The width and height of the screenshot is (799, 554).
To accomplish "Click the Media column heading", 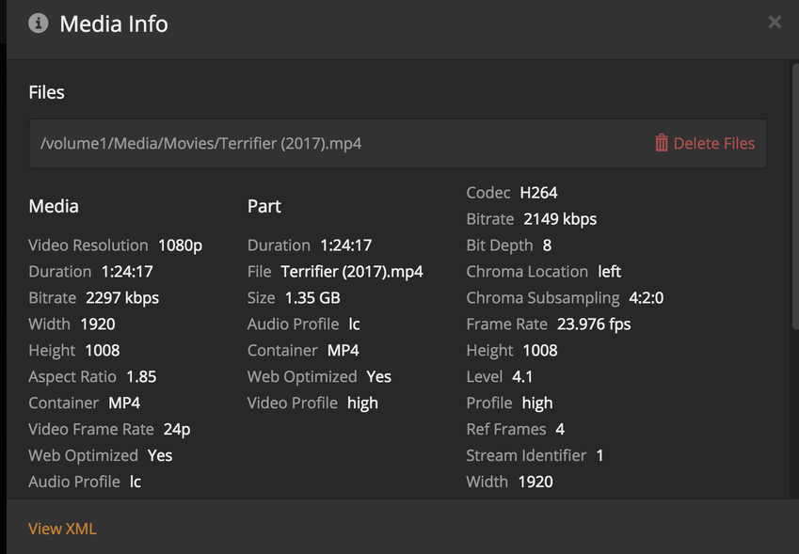I will point(54,206).
